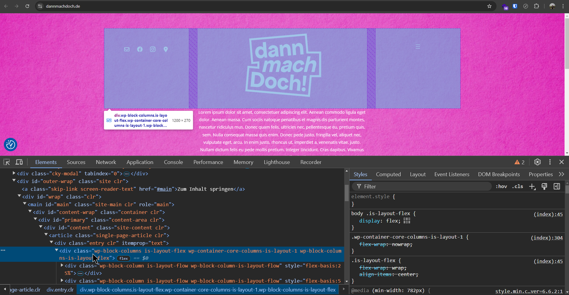Bookmark this page with the star icon
Viewport: 569px width, 295px height.
[x=489, y=6]
